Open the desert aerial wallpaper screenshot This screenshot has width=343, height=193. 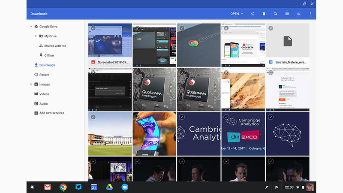click(243, 89)
